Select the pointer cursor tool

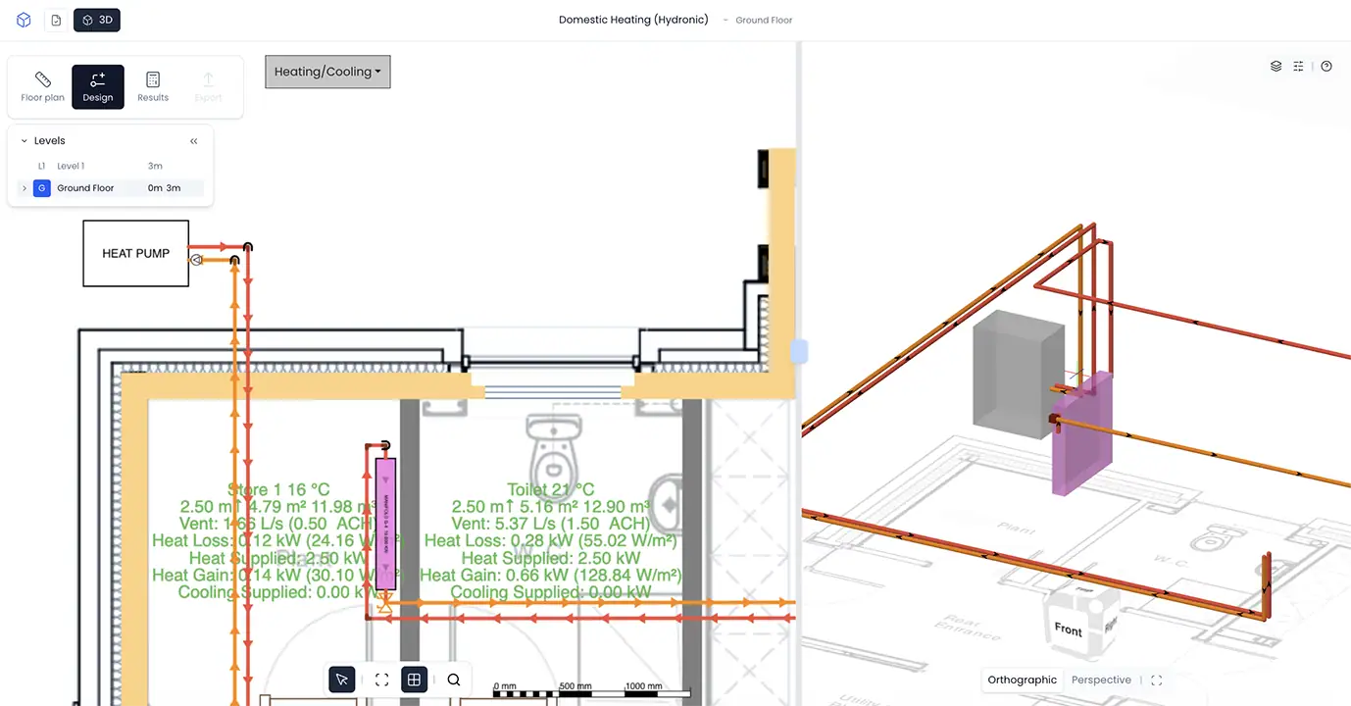tap(342, 680)
